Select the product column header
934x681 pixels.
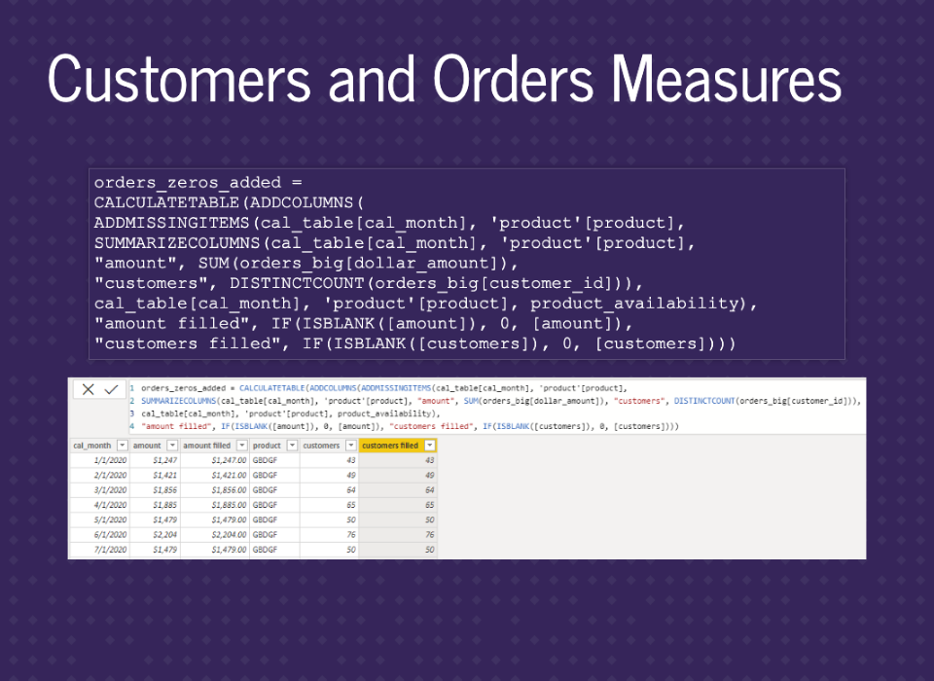pyautogui.click(x=267, y=446)
